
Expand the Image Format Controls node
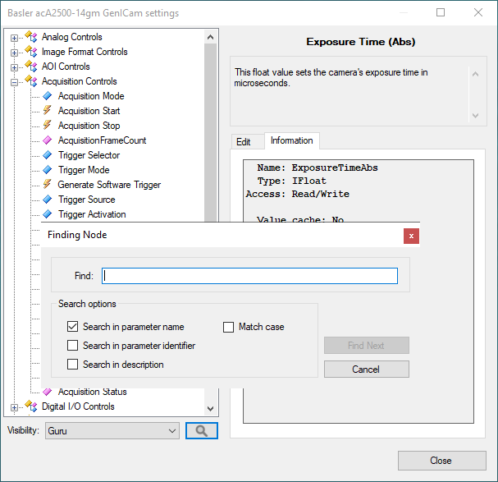[14, 52]
